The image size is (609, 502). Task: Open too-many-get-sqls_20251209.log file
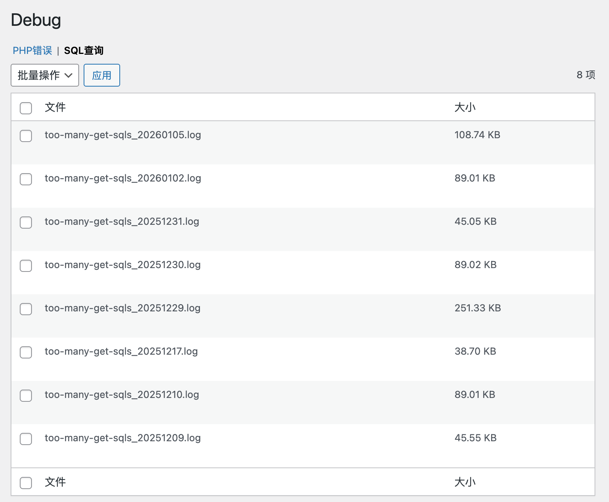(122, 438)
